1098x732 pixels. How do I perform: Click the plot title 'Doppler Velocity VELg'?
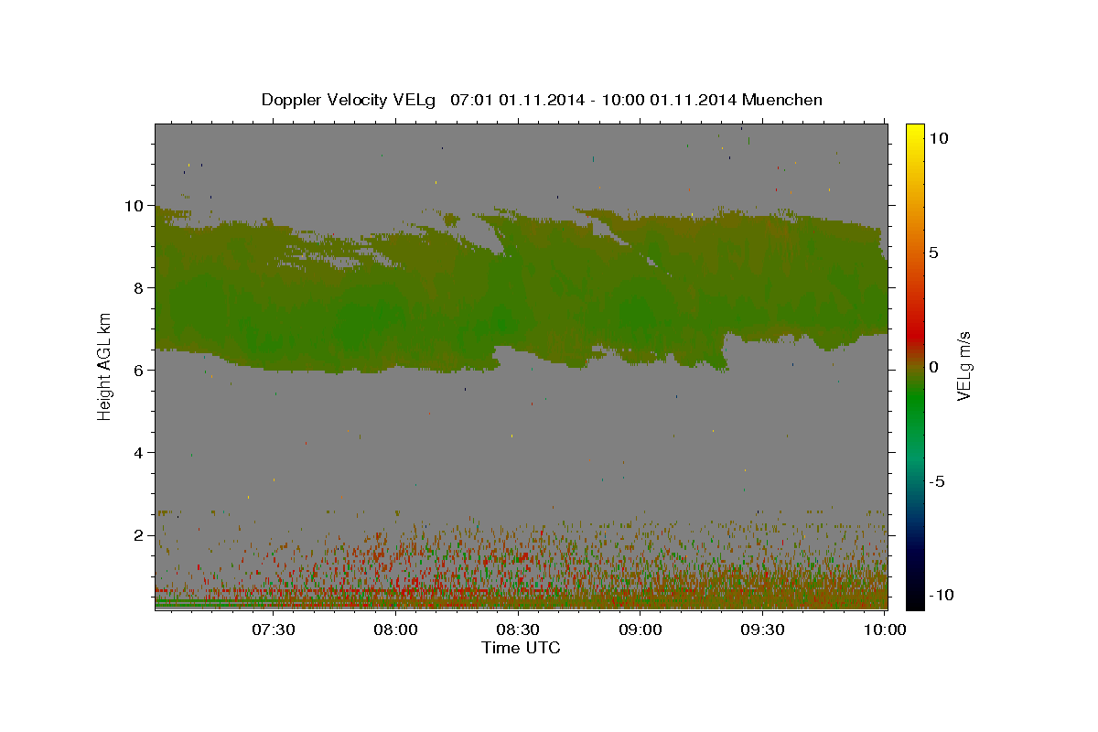tap(349, 100)
